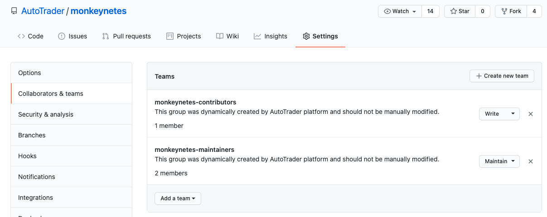Click the Projects board icon
547x217 pixels.
170,36
